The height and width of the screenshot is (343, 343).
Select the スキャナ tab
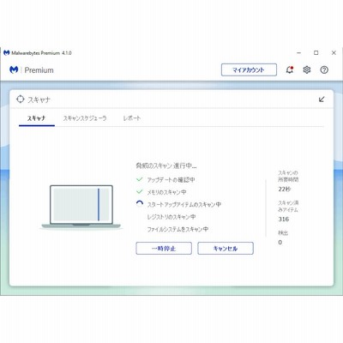point(36,118)
